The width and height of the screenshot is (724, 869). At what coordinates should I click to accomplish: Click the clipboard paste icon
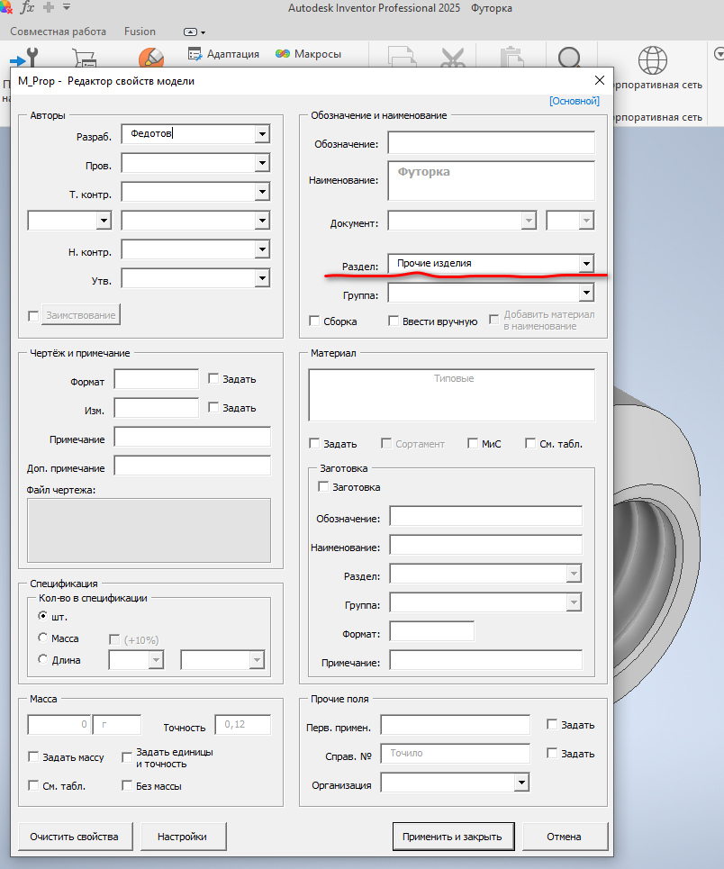coord(511,58)
